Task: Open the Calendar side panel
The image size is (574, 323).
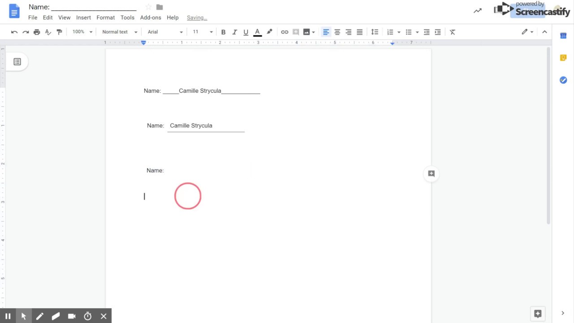Action: (x=563, y=35)
